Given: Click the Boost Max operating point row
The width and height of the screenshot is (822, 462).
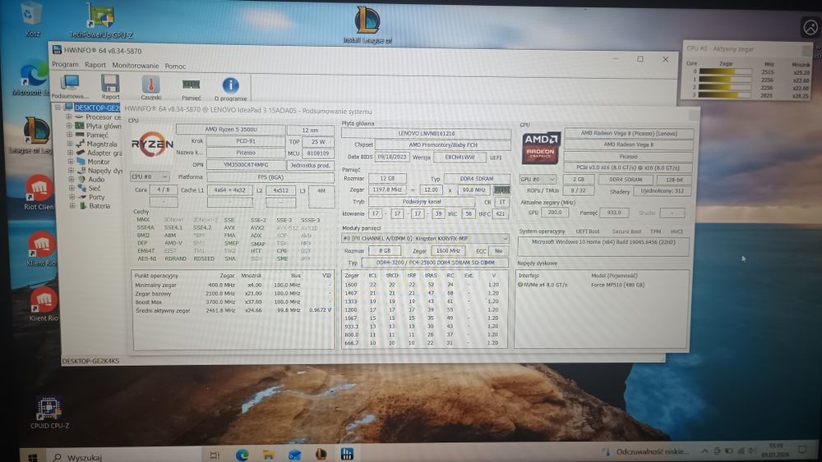Looking at the screenshot, I should coord(233,302).
